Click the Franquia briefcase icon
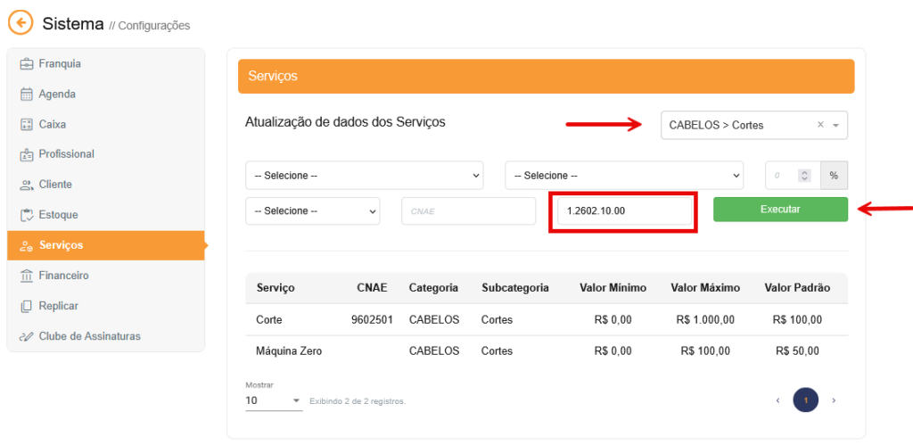913x445 pixels. pyautogui.click(x=26, y=64)
